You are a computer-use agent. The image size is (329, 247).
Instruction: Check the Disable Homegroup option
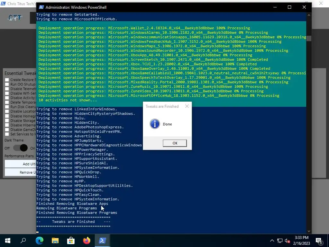click(x=7, y=116)
